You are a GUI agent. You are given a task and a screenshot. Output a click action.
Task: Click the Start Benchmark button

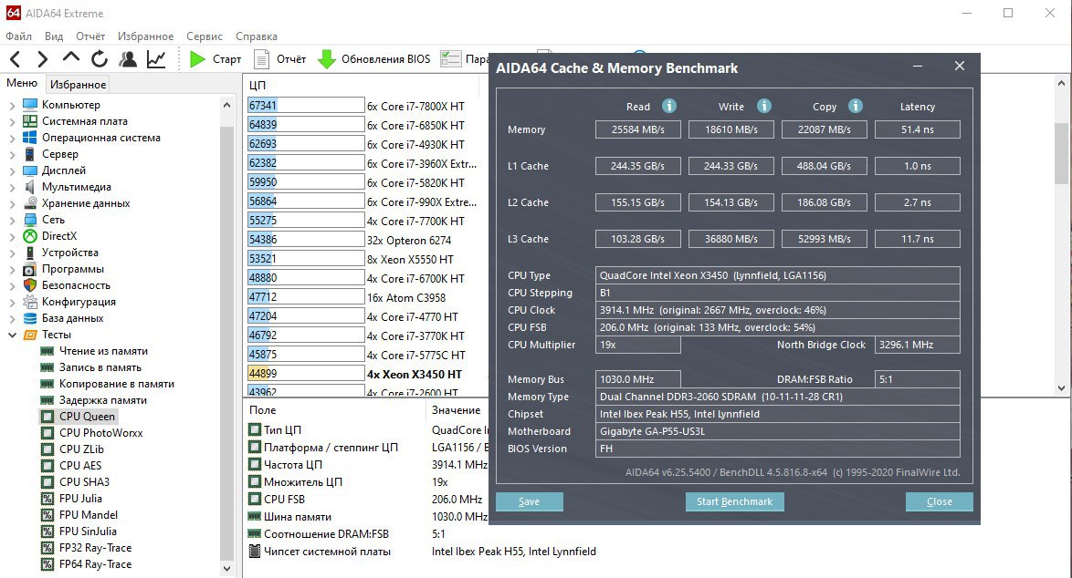tap(734, 501)
